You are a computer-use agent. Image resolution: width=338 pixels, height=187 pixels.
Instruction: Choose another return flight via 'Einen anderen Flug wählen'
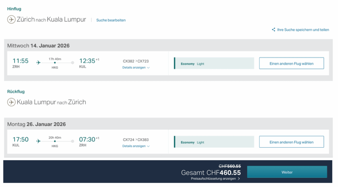pos(291,142)
